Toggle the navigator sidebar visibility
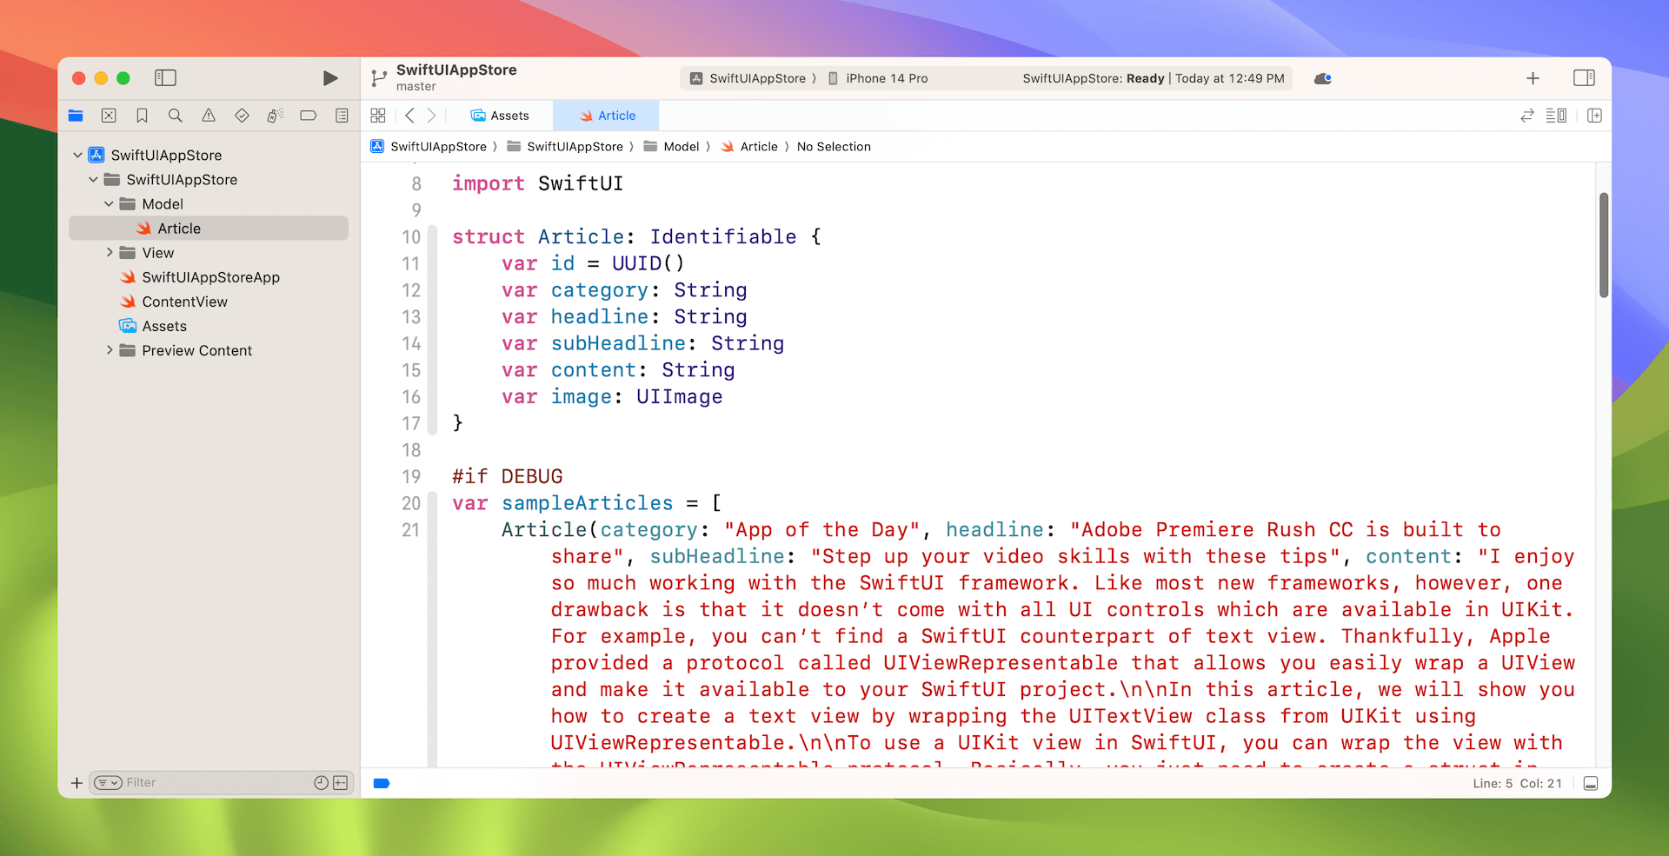The image size is (1669, 856). [165, 78]
